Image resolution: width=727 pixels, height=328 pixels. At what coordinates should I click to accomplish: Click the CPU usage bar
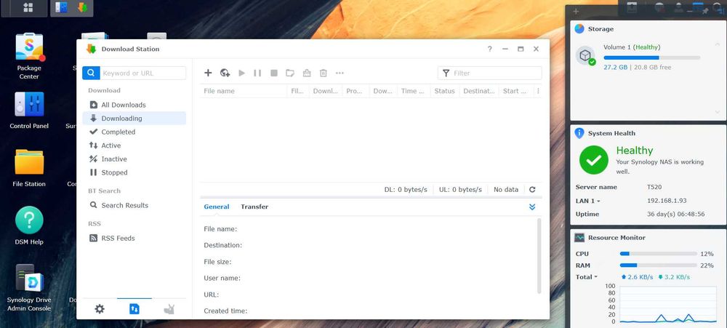tap(659, 254)
